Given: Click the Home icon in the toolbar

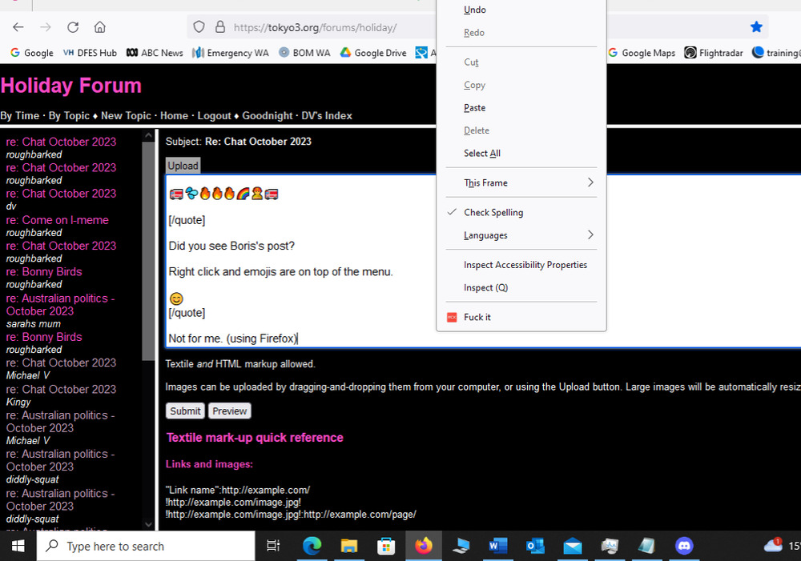Looking at the screenshot, I should click(100, 27).
